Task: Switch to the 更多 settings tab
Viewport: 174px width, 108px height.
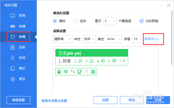Action: (x=18, y=79)
